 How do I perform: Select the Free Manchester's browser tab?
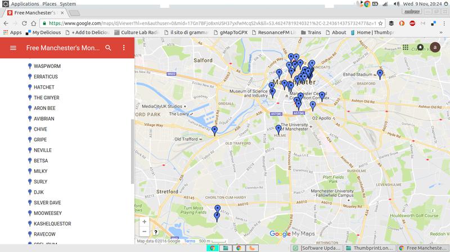pyautogui.click(x=35, y=13)
